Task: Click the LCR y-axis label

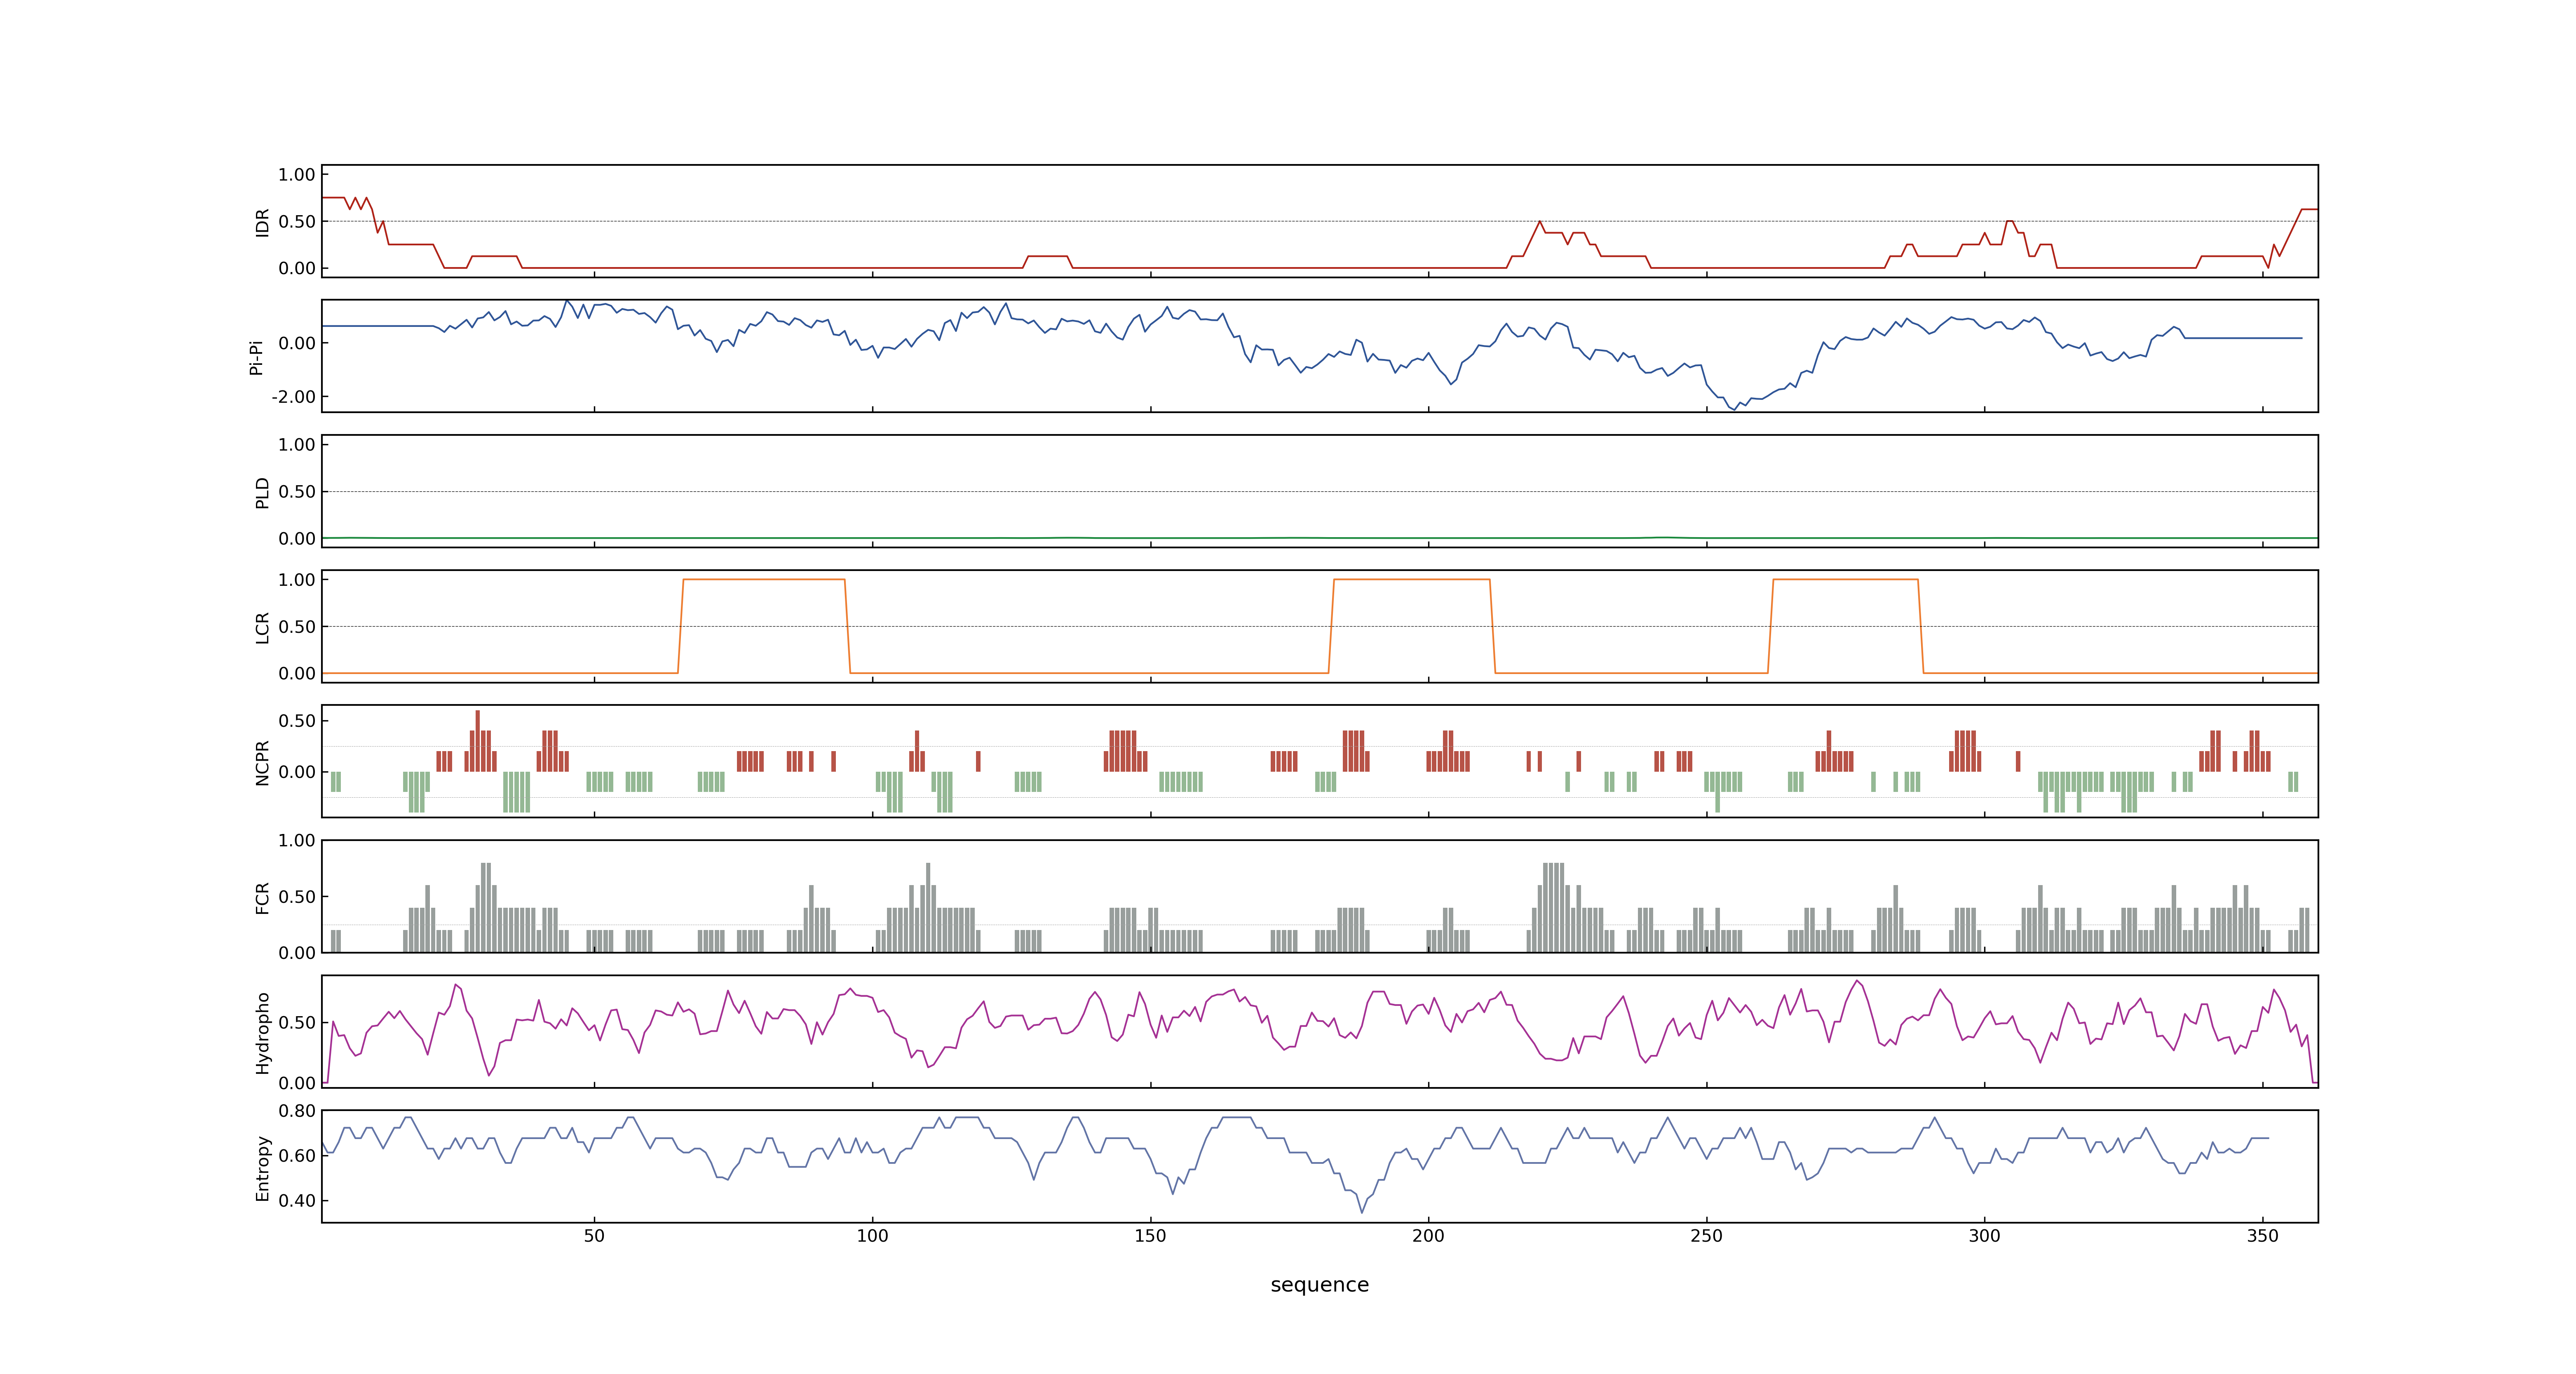Action: (263, 627)
